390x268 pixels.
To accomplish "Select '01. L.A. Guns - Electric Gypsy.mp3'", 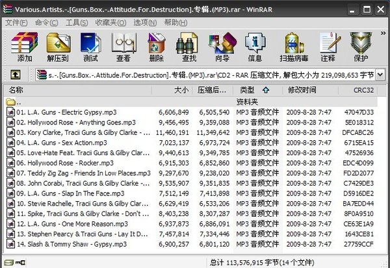I will click(190, 112).
